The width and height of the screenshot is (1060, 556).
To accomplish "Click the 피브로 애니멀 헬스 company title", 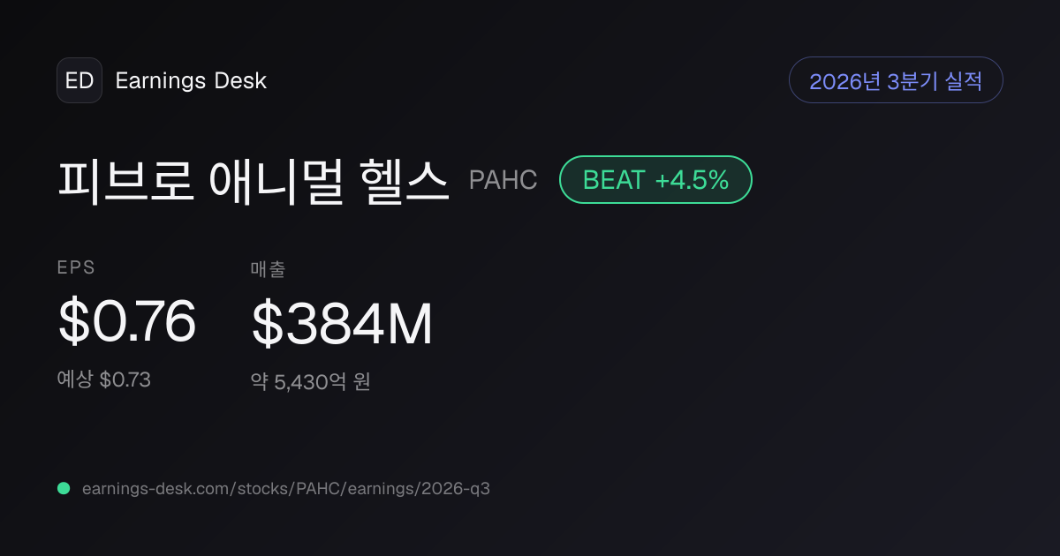I will [x=254, y=180].
